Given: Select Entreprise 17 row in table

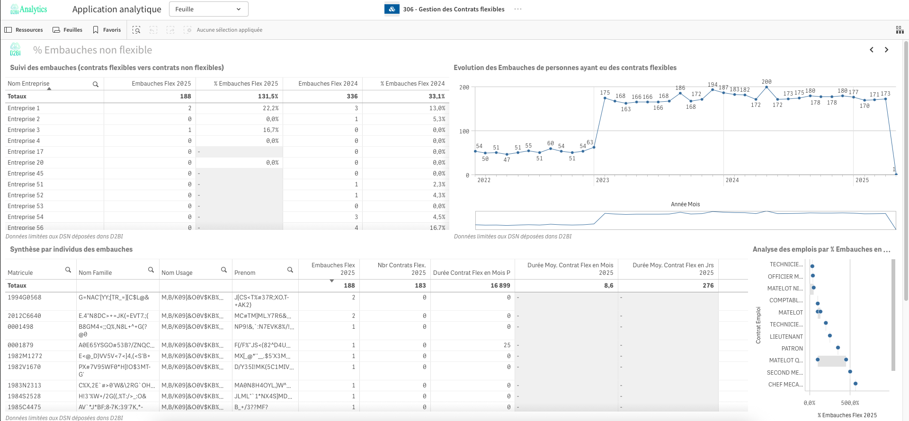Looking at the screenshot, I should [26, 152].
